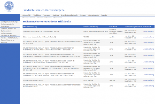
Task: Open the Fakultäten menu tab
Action: coord(36,15)
